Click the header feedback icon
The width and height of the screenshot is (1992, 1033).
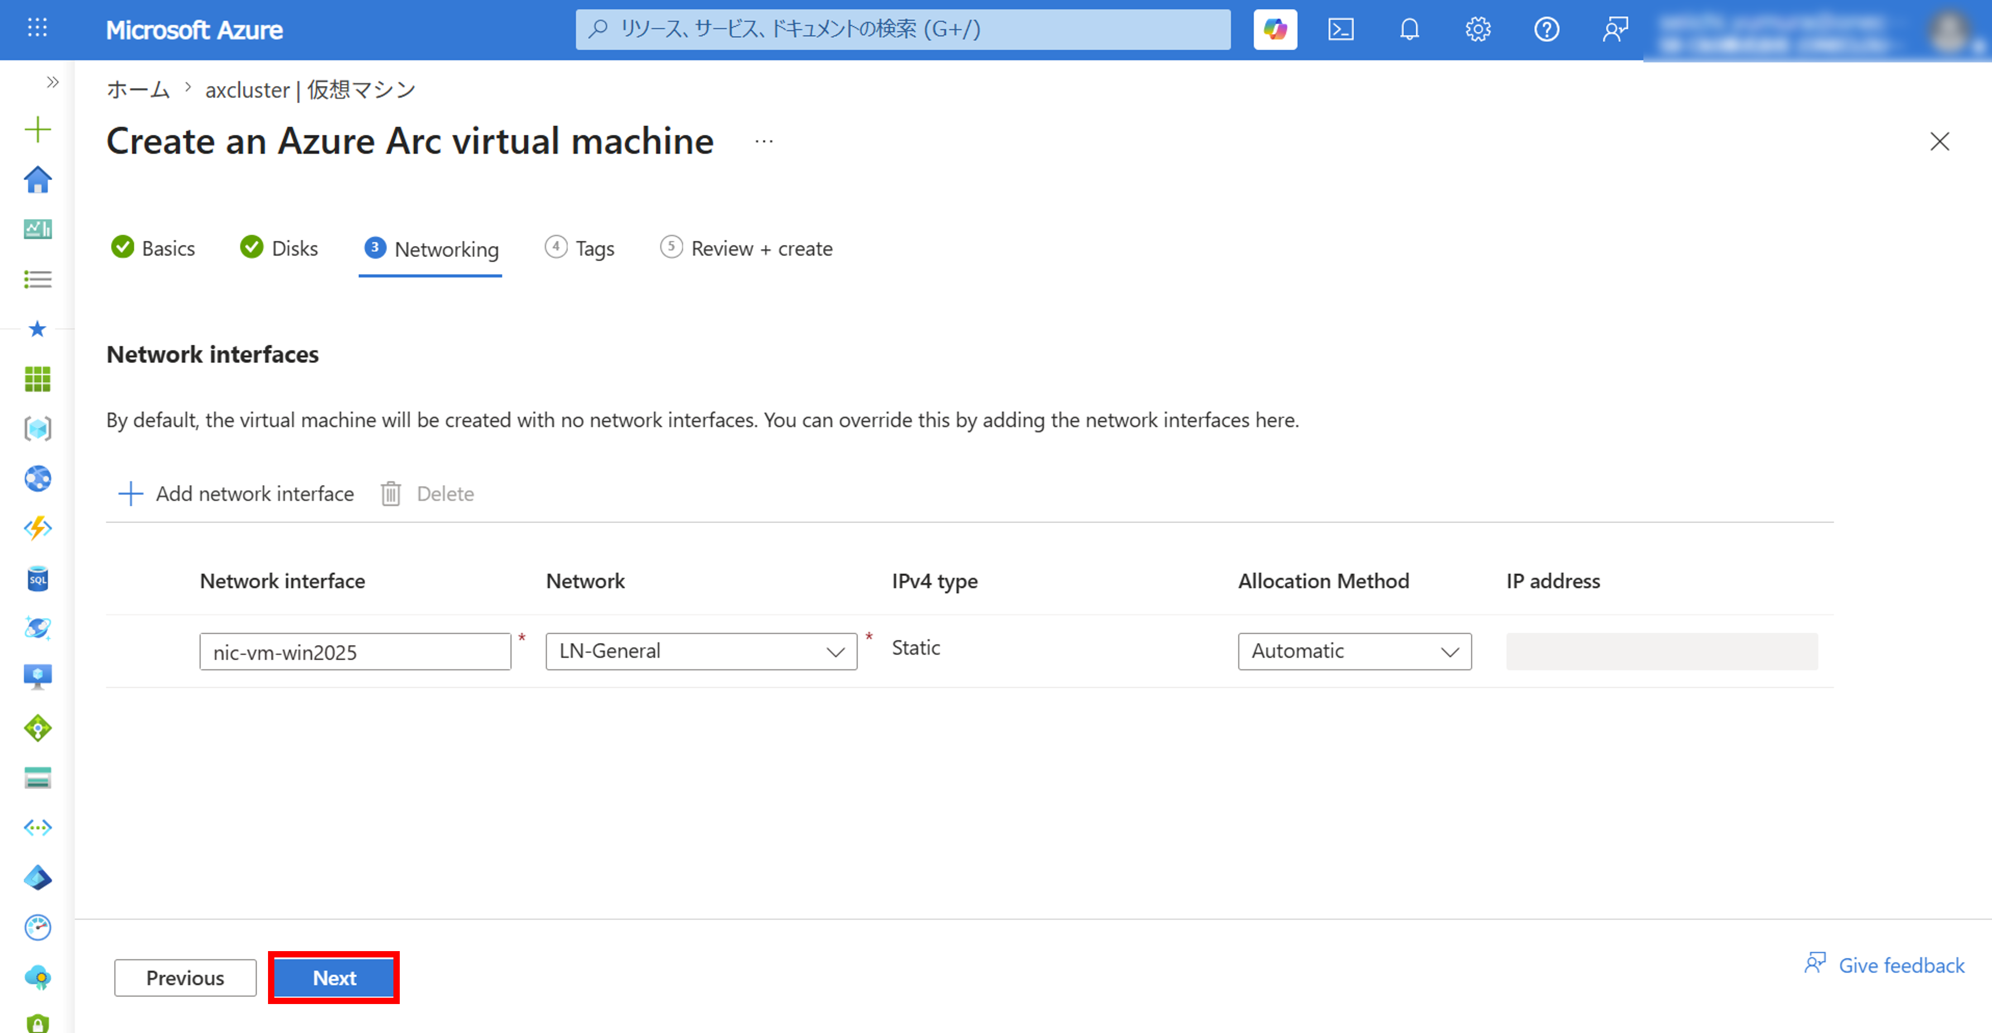click(x=1615, y=29)
